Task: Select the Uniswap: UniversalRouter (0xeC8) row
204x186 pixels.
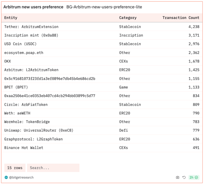Action: click(39, 130)
